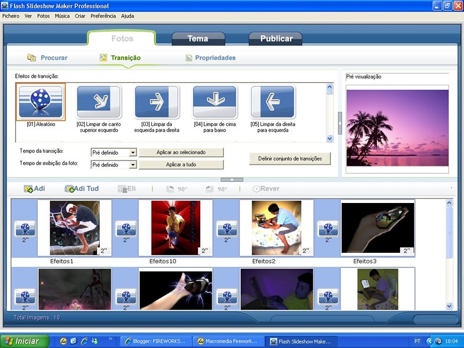
Task: Select the Efeitos1 photo thumbnail
Action: [75, 228]
